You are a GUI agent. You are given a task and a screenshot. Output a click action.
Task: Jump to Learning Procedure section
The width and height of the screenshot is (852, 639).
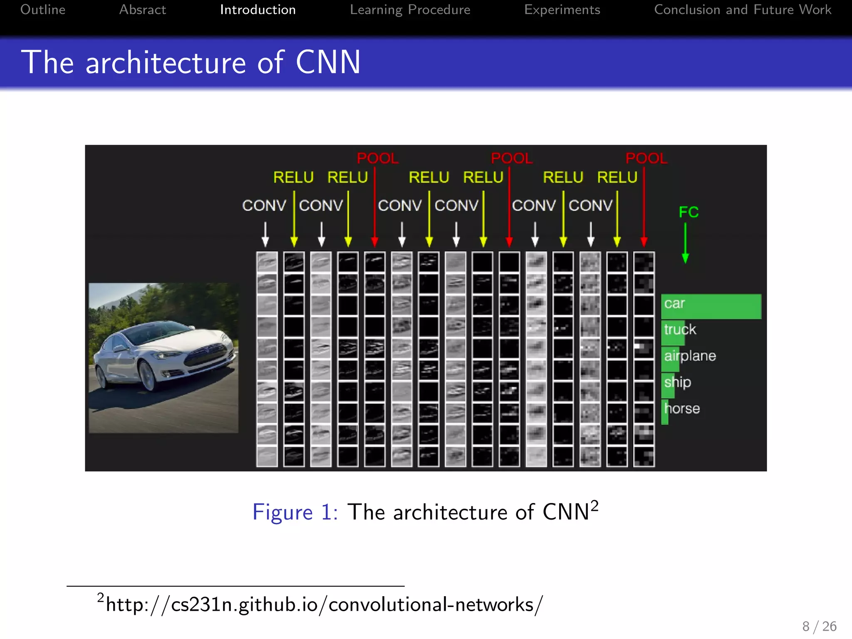pyautogui.click(x=410, y=10)
